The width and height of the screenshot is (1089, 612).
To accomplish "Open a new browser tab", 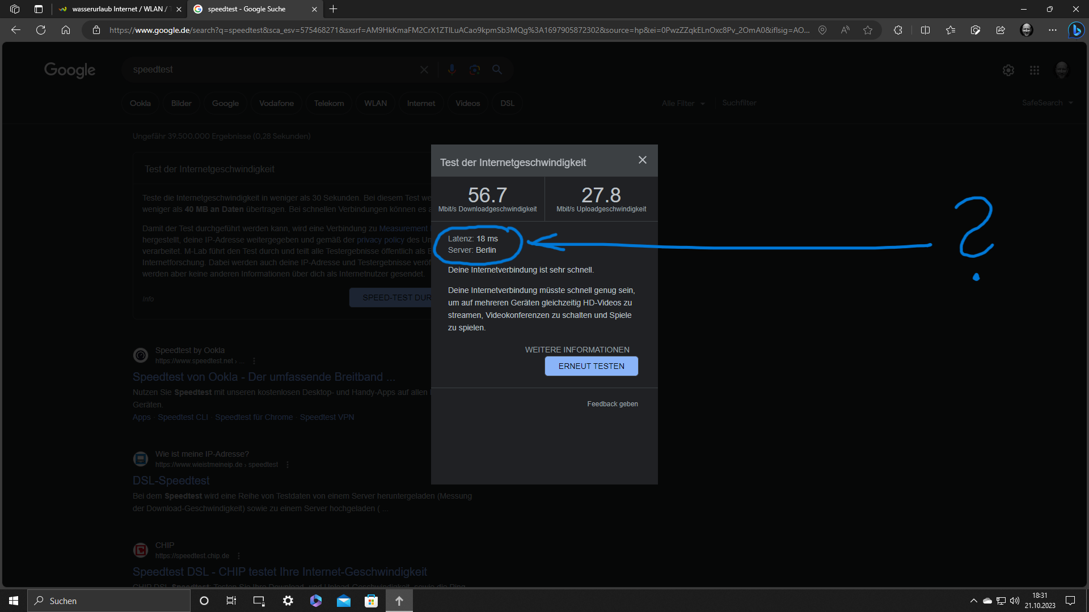I will tap(334, 9).
